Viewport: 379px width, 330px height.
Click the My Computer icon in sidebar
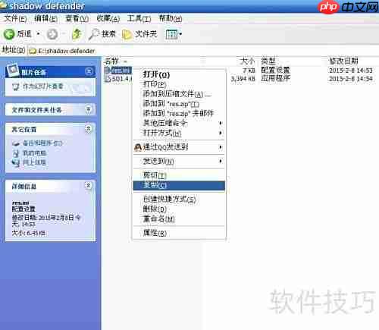16,153
